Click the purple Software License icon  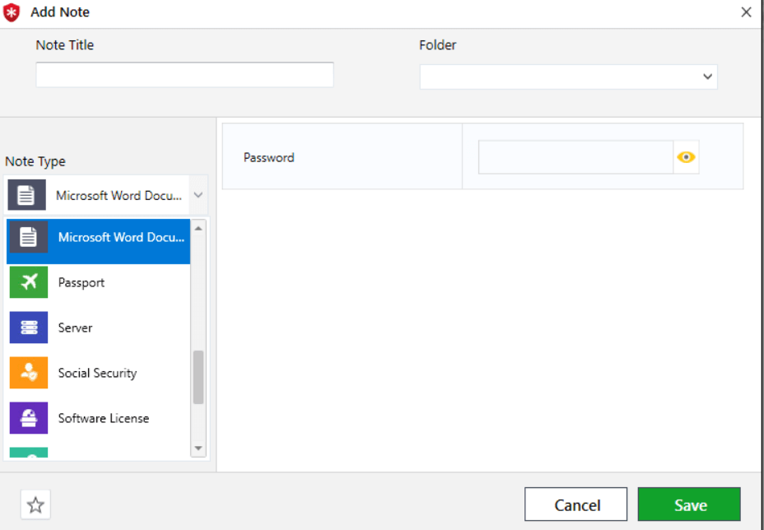pos(28,418)
